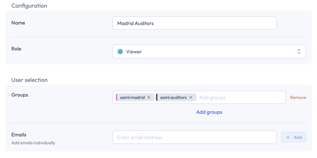The height and width of the screenshot is (158, 317).
Task: Select the saml:auditors tag text
Action: [x=173, y=97]
